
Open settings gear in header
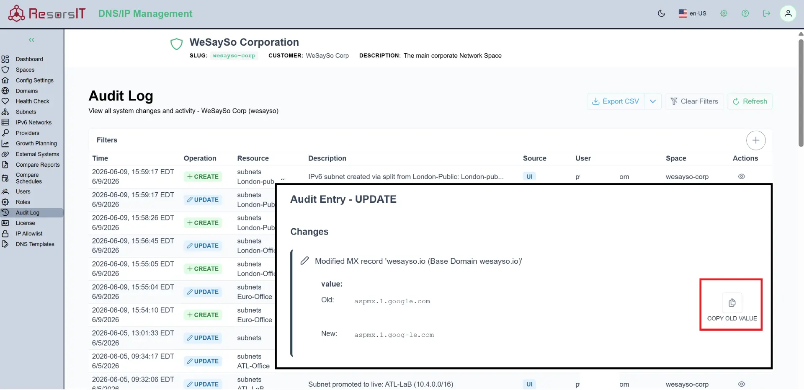(x=724, y=13)
